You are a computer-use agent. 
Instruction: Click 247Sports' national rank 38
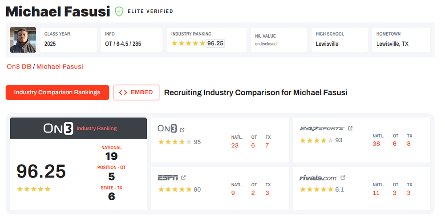click(x=376, y=144)
